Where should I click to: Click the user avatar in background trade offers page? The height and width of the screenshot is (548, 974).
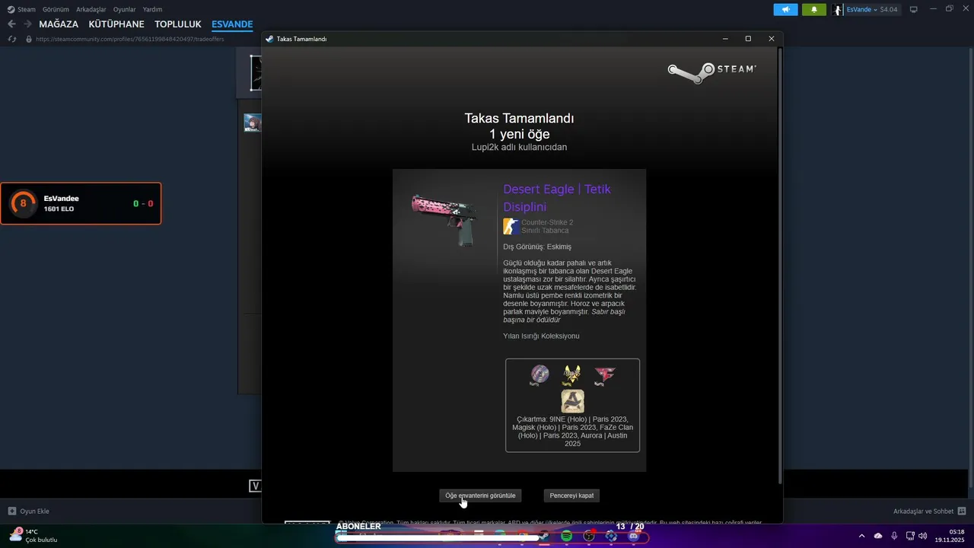(x=252, y=123)
